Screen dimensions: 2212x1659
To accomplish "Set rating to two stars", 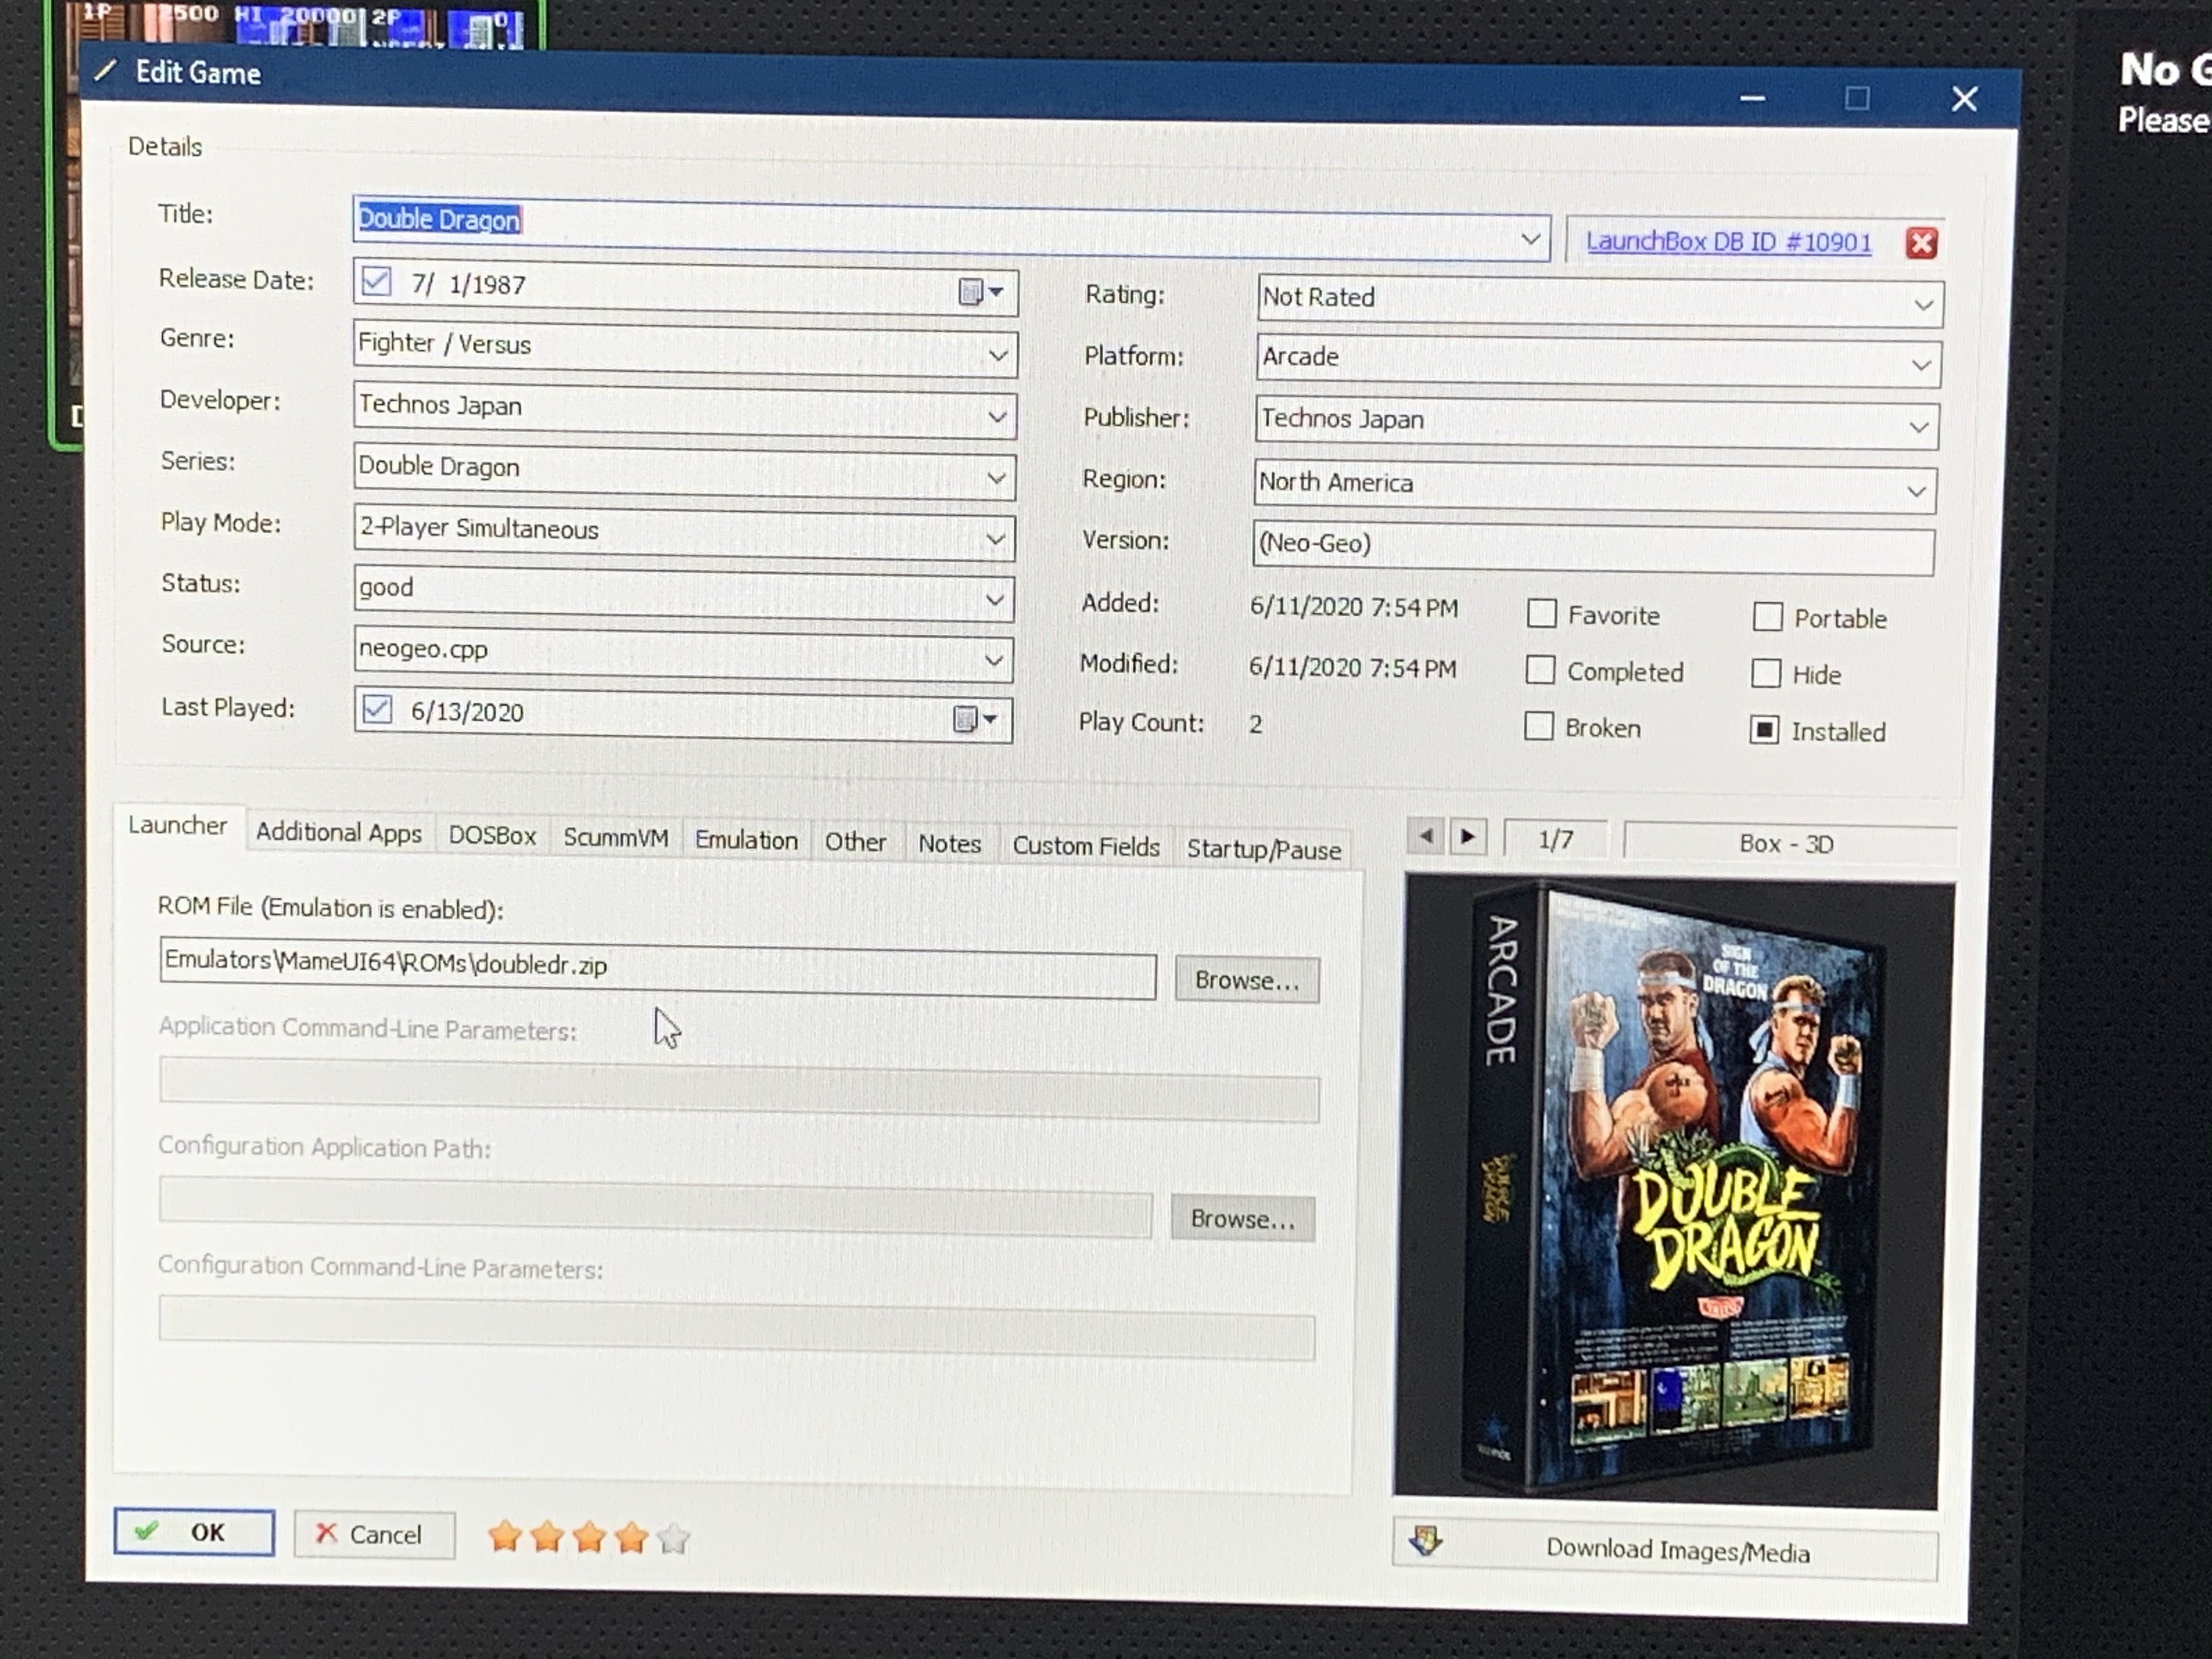I will coord(547,1536).
